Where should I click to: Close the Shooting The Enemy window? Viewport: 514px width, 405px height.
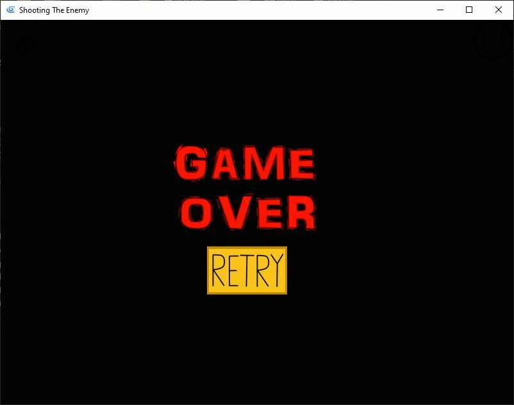(x=498, y=10)
